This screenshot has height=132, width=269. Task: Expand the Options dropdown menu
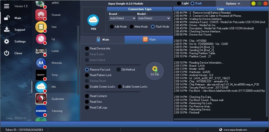tap(233, 3)
